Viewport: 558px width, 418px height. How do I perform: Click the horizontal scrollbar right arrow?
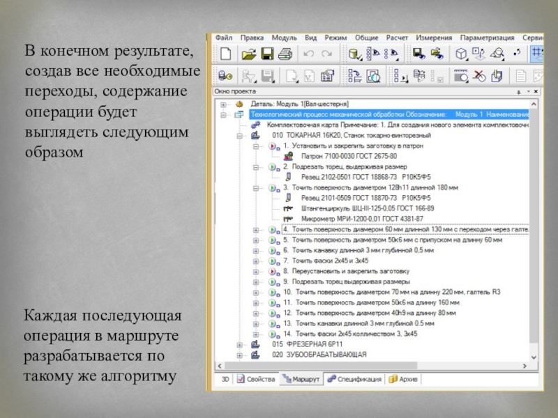[x=525, y=367]
